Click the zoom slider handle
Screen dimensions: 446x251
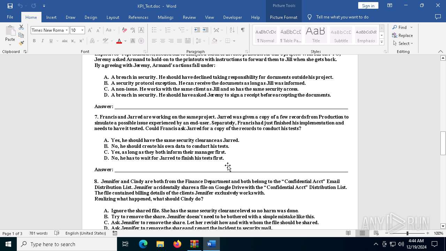407,233
